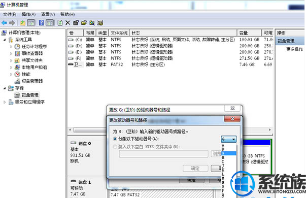Expand the 任务计划程序 node arrow
The height and width of the screenshot is (198, 306).
coord(11,47)
